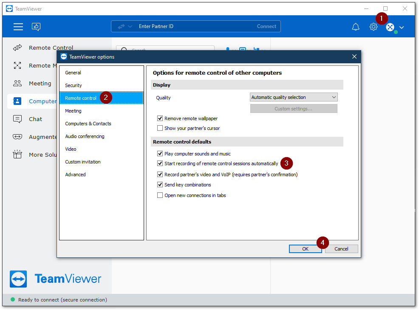419x310 pixels.
Task: Click the Enter Partner ID field
Action: coord(195,26)
